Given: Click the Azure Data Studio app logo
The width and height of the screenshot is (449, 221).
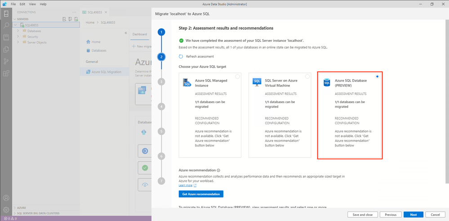Looking at the screenshot, I should pos(4,5).
